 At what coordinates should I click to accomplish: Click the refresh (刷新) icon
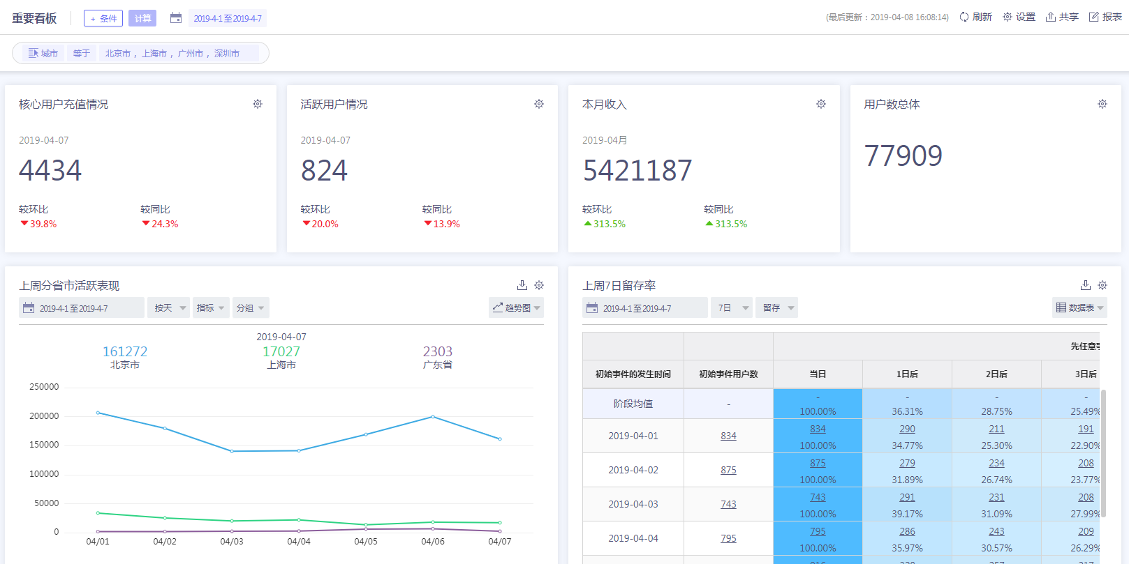[964, 17]
